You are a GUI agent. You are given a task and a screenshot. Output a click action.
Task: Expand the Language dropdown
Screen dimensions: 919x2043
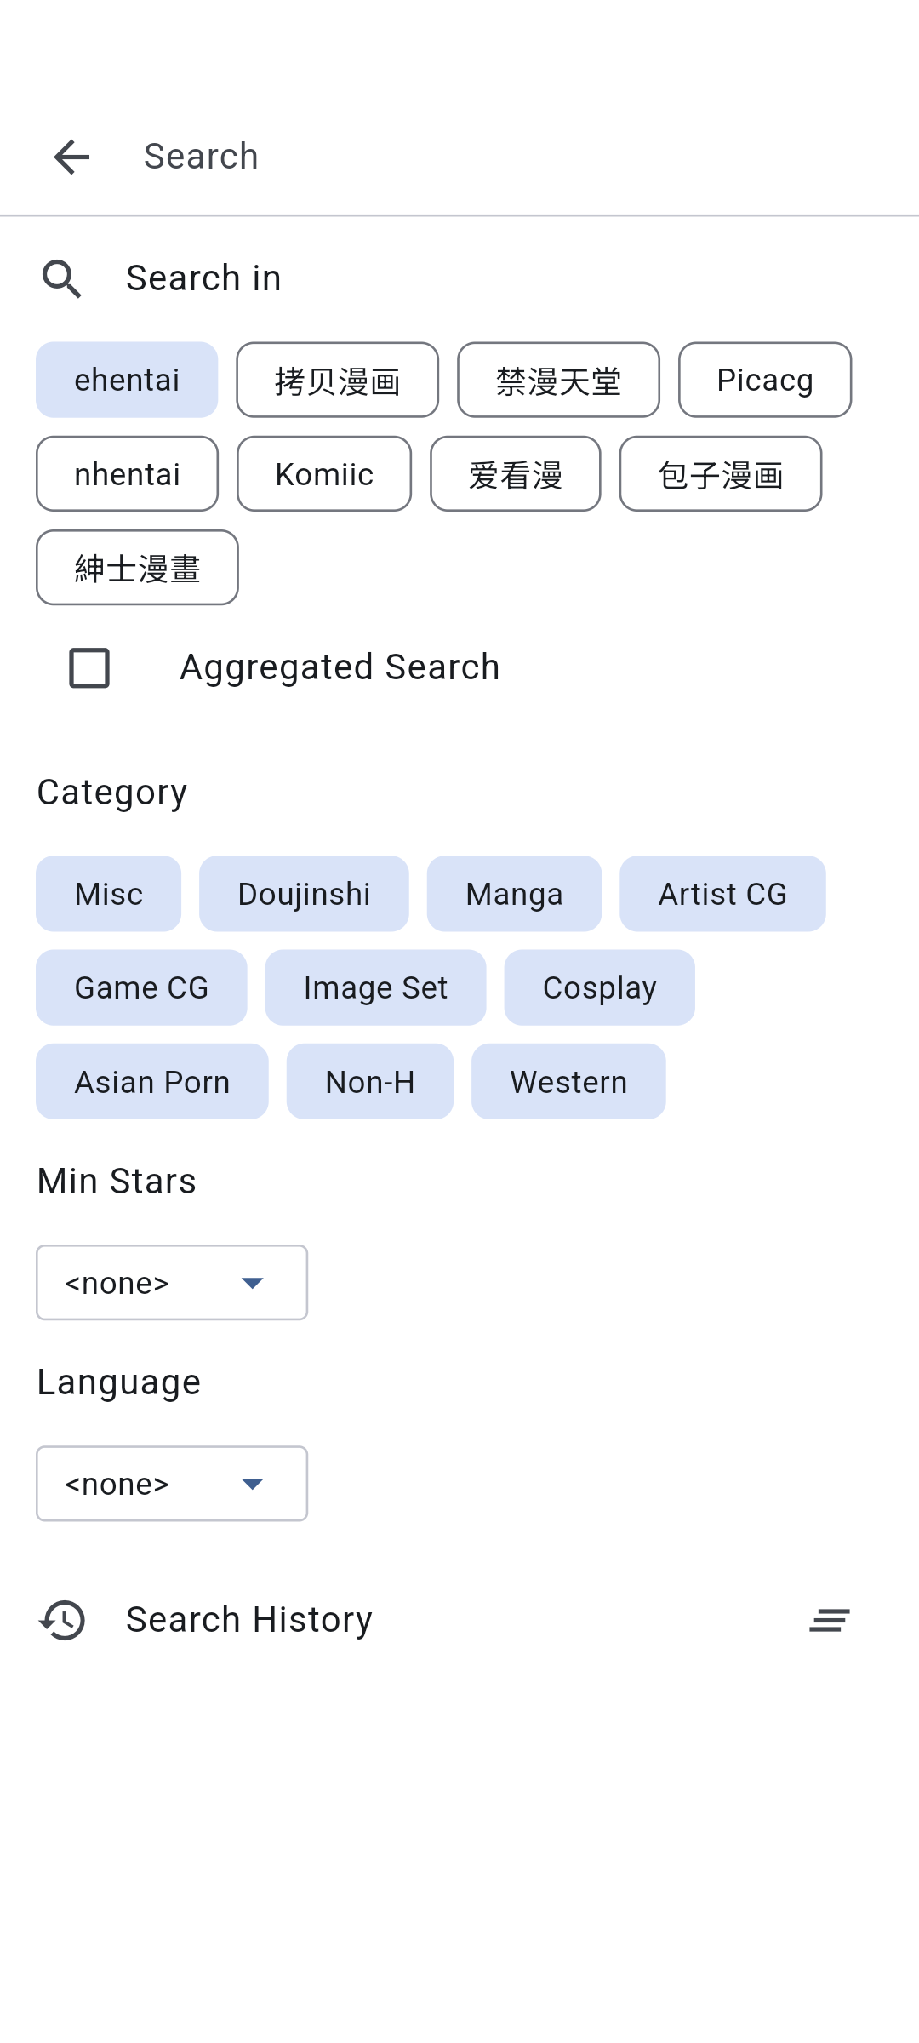[172, 1484]
